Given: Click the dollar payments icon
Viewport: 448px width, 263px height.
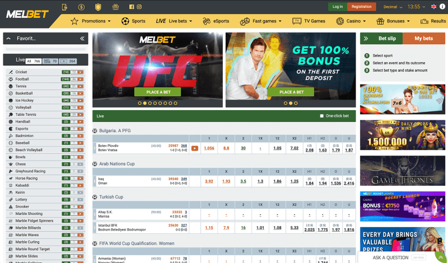Looking at the screenshot, I should [82, 7].
